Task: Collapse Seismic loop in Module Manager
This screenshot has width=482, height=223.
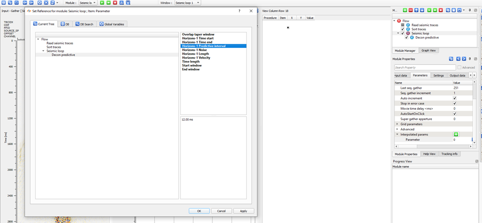Action: tap(398, 33)
